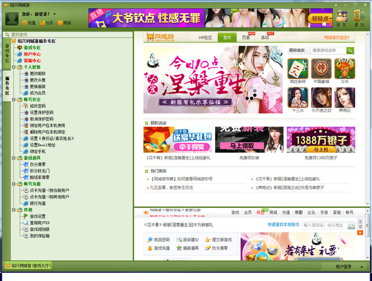
Task: Open 任务 tasks in header
Action: coord(46,23)
